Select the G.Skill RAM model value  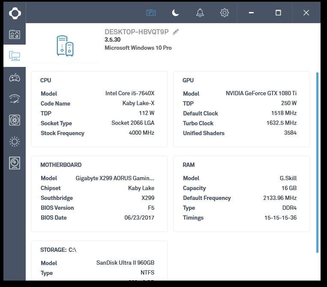(288, 178)
